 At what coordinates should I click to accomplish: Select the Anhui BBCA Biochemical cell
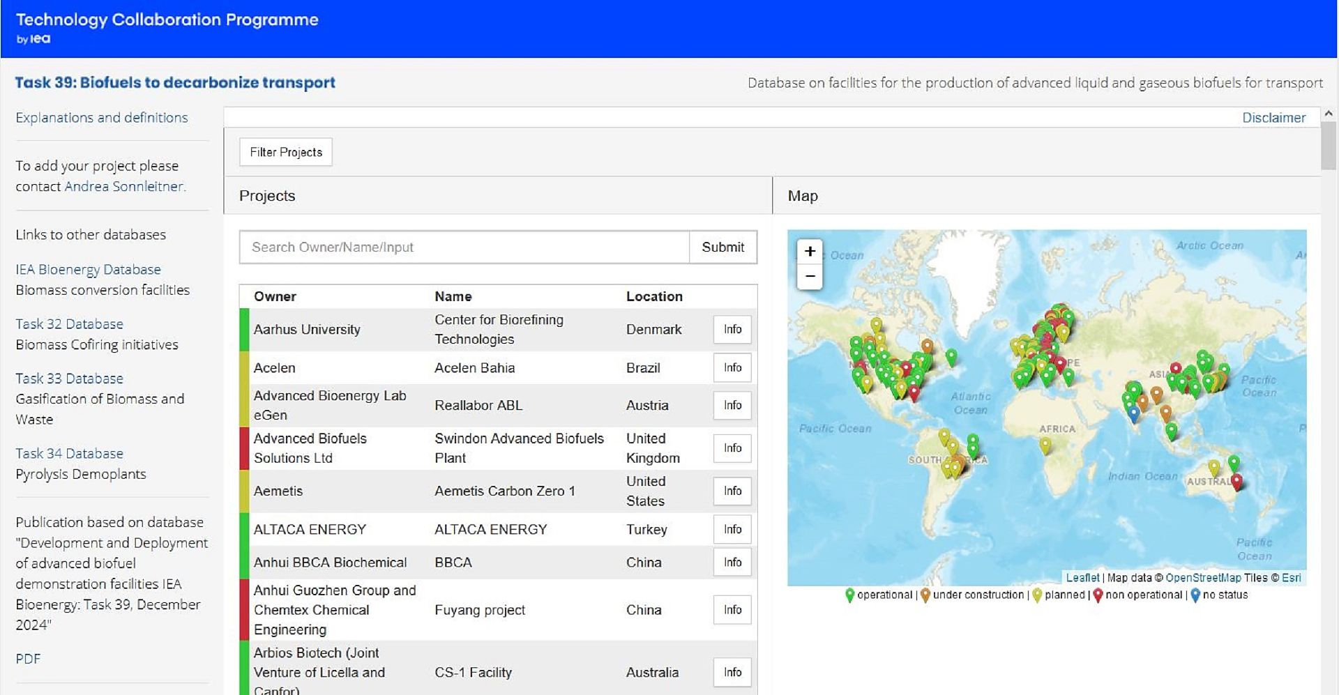pyautogui.click(x=330, y=562)
